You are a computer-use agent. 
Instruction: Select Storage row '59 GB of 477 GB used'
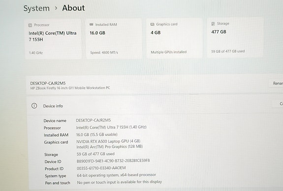tap(95, 154)
